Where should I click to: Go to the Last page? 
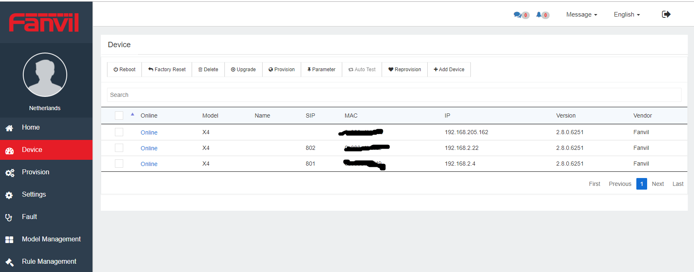coord(678,184)
